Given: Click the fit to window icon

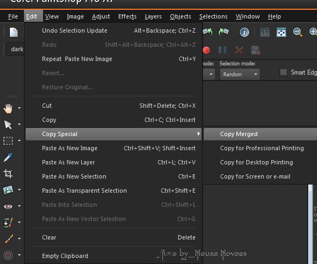Looking at the screenshot, I should [281, 33].
